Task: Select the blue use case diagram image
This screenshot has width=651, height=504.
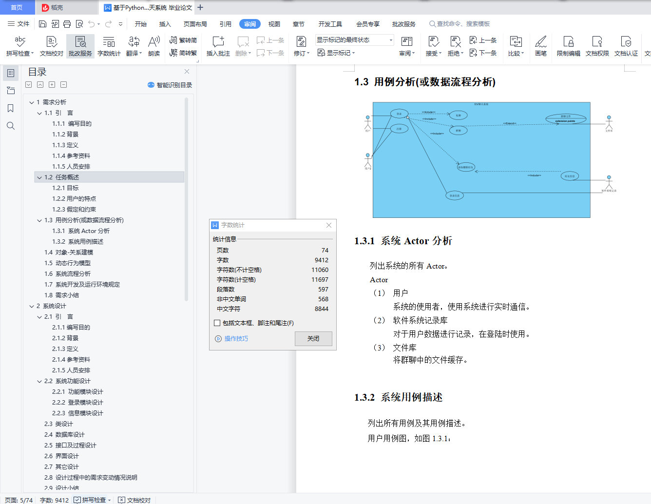Action: coord(481,160)
